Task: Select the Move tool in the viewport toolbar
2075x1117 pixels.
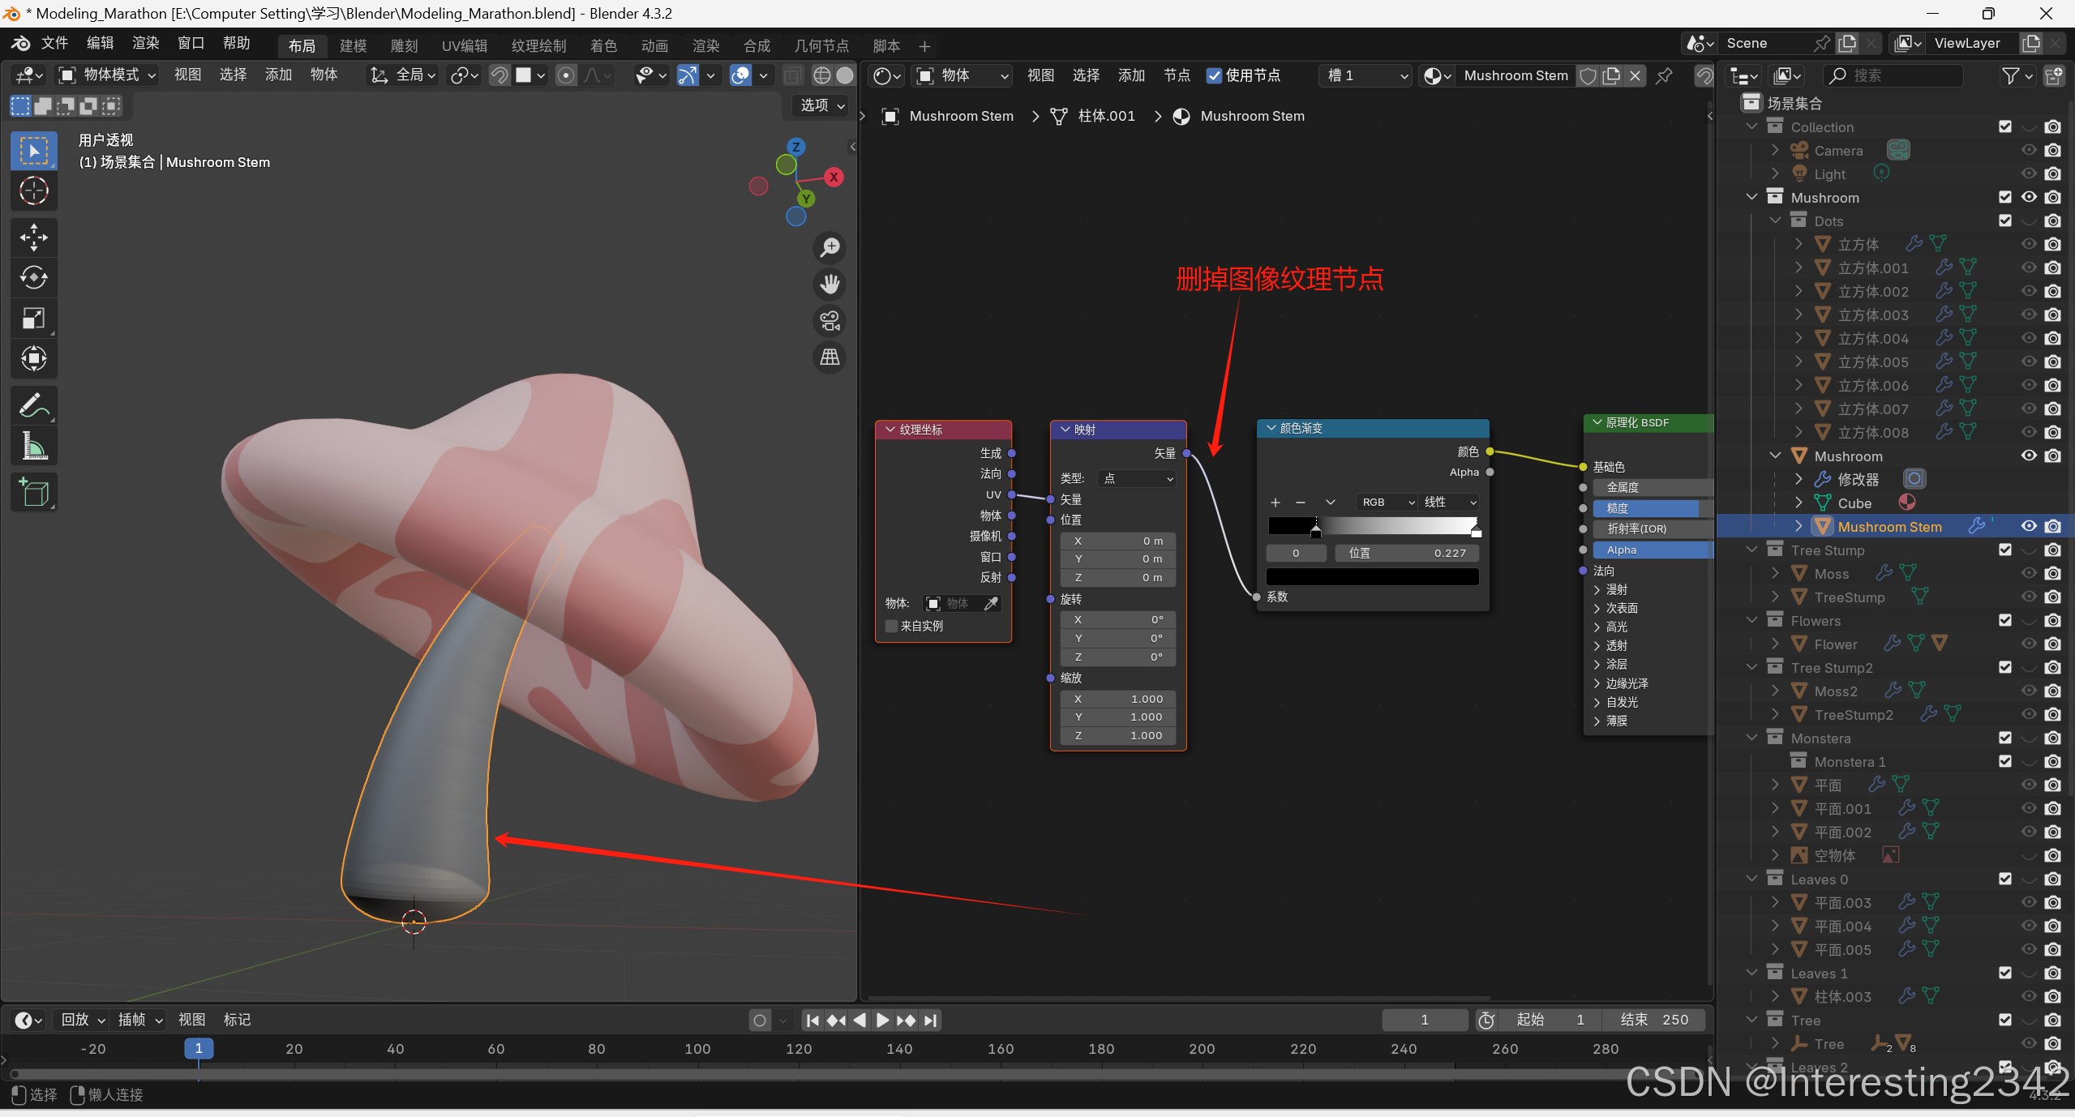Action: point(33,238)
